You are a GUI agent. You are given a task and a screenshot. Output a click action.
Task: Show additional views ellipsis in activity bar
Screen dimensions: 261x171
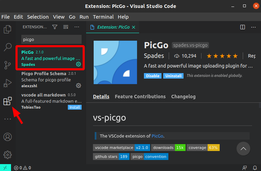coord(8,119)
